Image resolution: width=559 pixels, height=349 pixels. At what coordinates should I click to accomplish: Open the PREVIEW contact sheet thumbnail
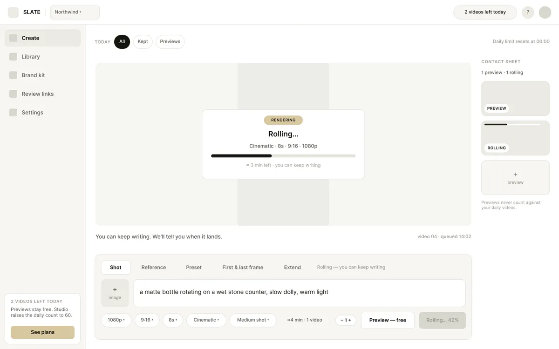pos(515,99)
